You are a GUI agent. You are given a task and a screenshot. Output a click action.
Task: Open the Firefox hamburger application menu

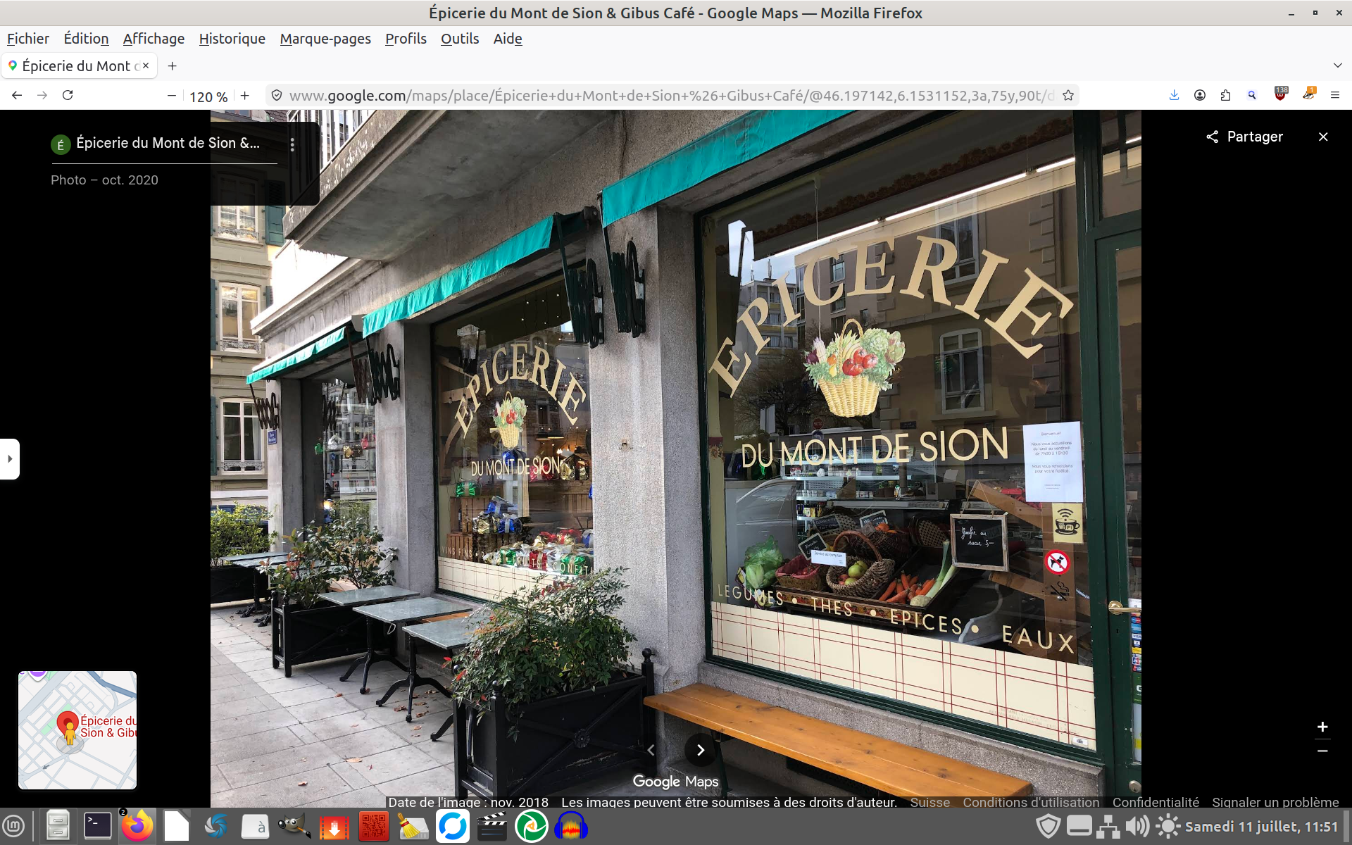click(x=1335, y=95)
